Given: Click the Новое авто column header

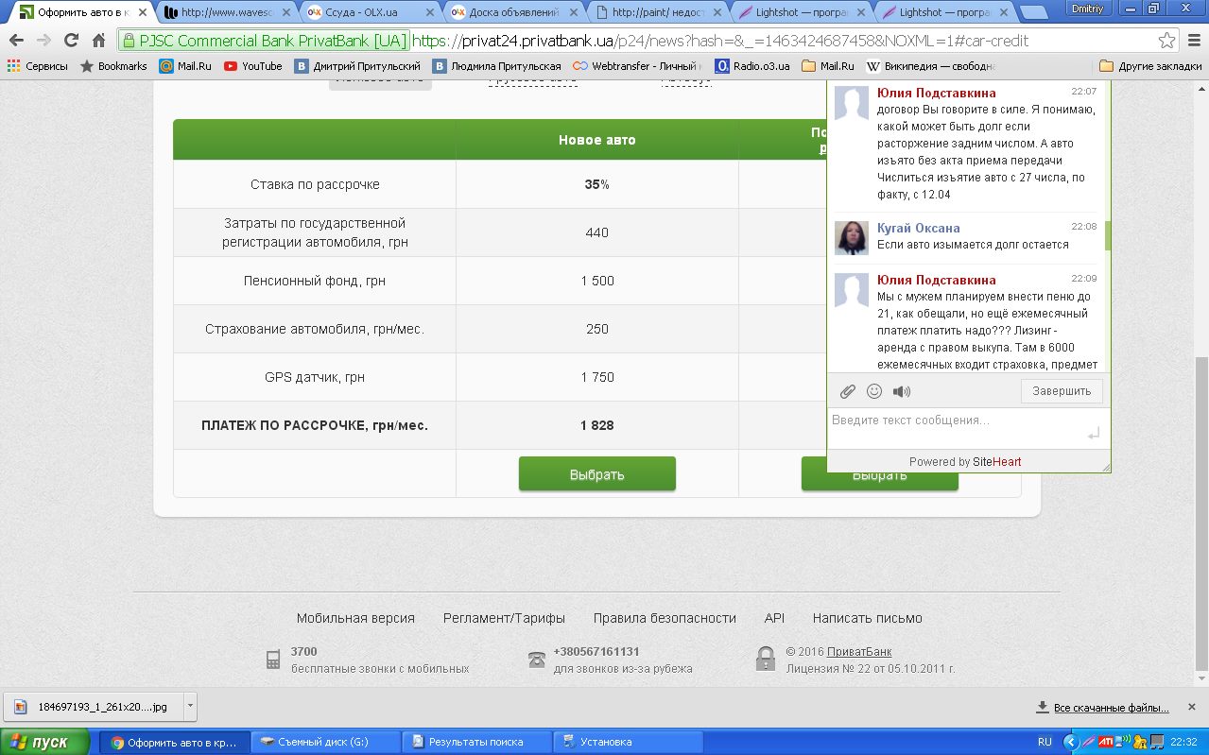Looking at the screenshot, I should pyautogui.click(x=597, y=140).
